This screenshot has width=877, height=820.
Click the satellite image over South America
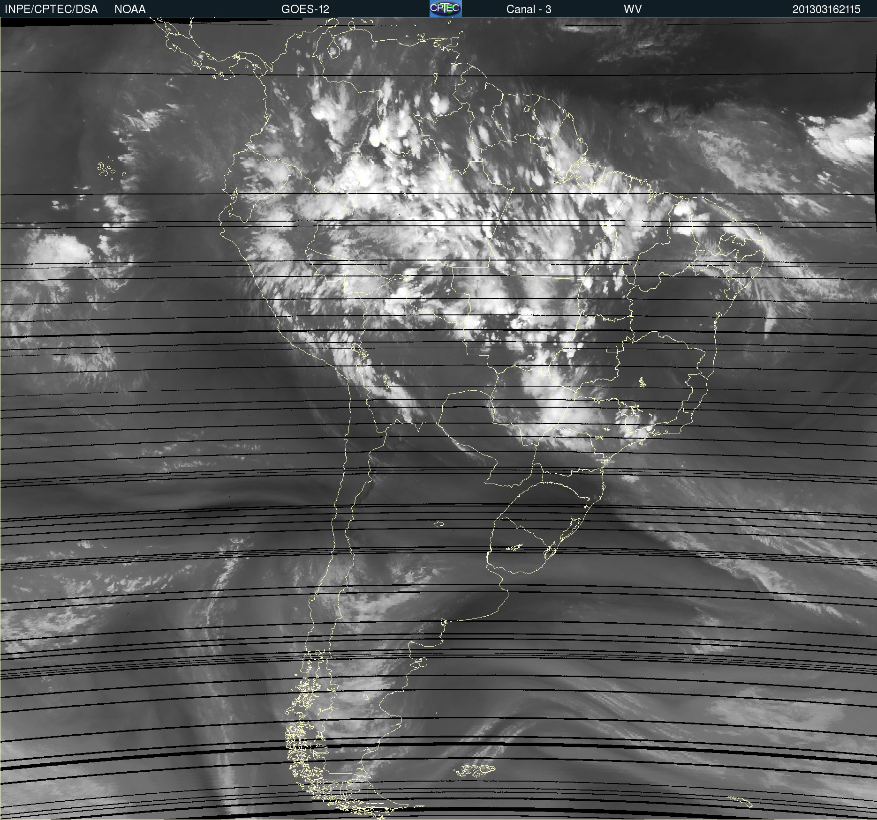[438, 418]
